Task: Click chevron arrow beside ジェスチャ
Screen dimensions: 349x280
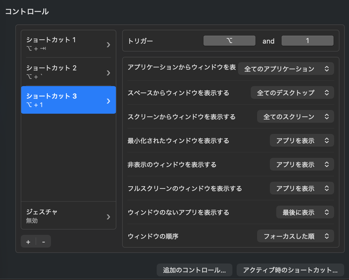Action: (108, 217)
